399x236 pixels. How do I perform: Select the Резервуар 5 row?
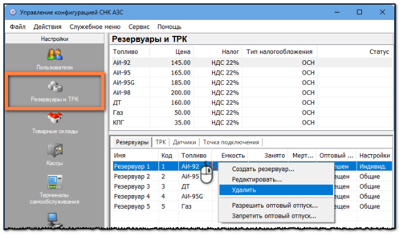(252, 206)
